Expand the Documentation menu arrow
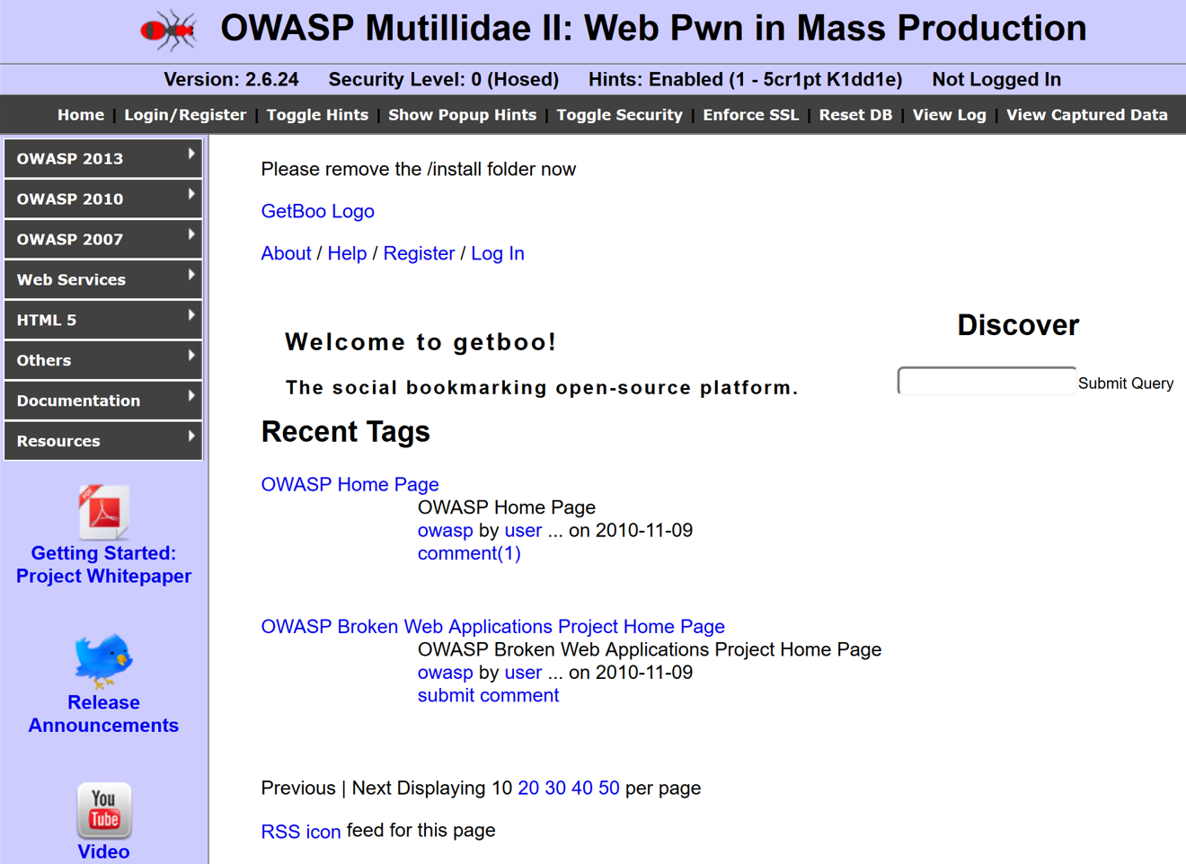This screenshot has height=864, width=1186. (191, 397)
